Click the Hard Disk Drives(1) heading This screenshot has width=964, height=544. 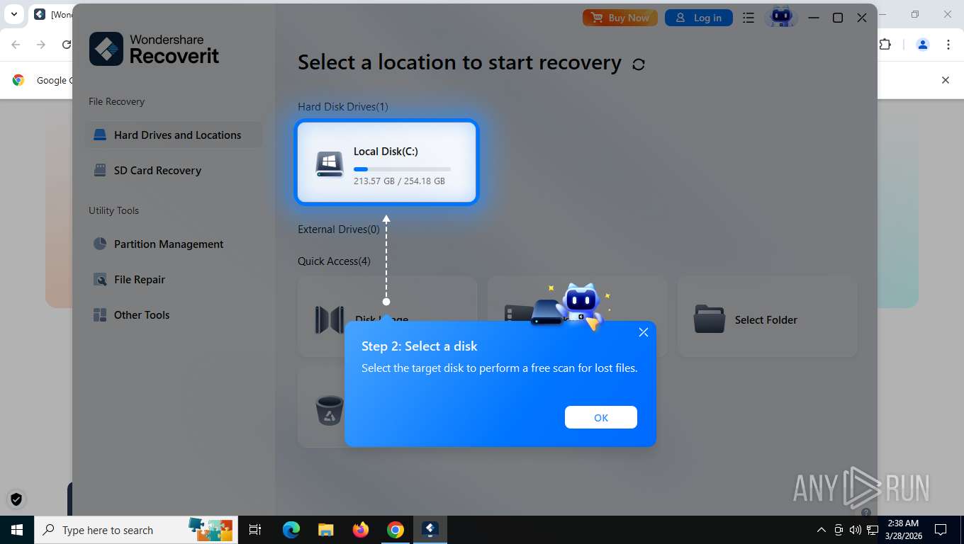[343, 107]
